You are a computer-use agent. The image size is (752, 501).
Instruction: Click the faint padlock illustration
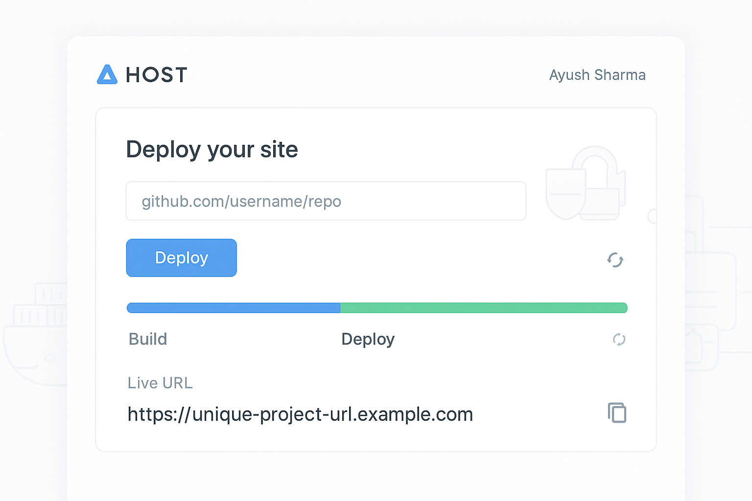(598, 181)
